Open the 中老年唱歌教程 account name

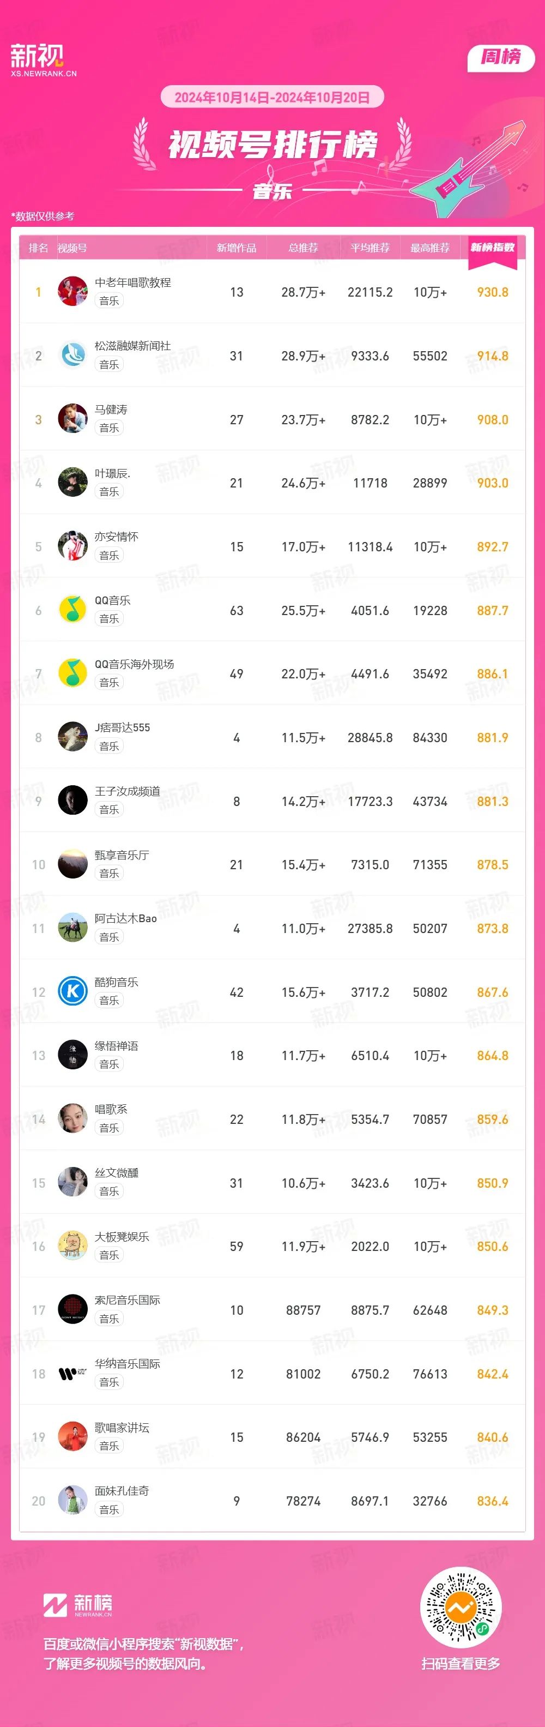(133, 282)
